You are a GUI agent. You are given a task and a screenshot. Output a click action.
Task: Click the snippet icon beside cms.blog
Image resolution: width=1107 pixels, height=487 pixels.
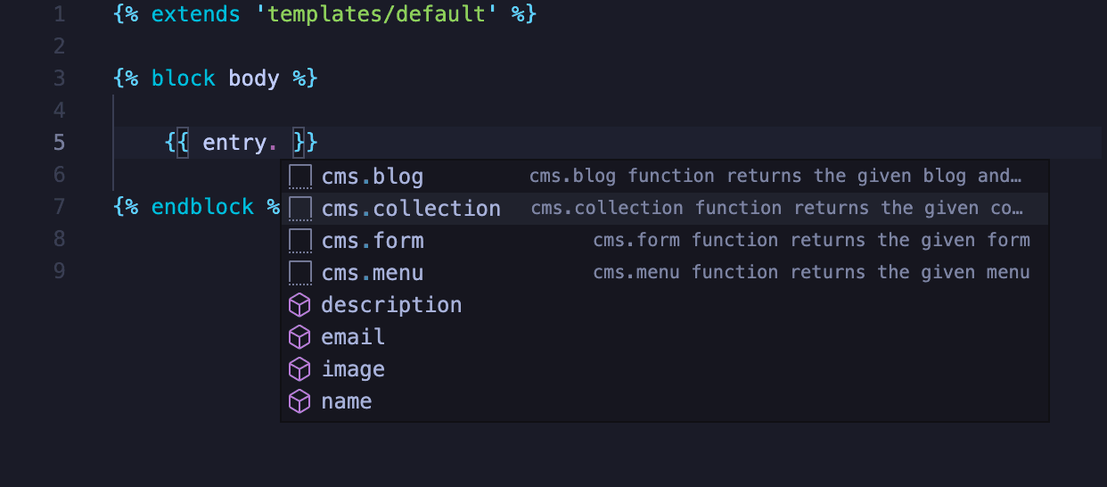point(300,177)
